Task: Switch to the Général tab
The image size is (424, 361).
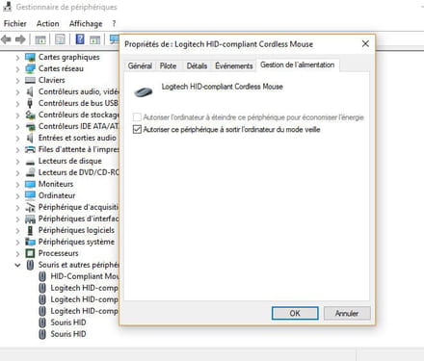Action: point(140,66)
